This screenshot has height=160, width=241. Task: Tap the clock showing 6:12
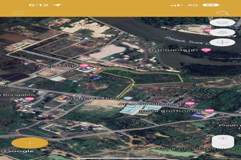point(38,5)
